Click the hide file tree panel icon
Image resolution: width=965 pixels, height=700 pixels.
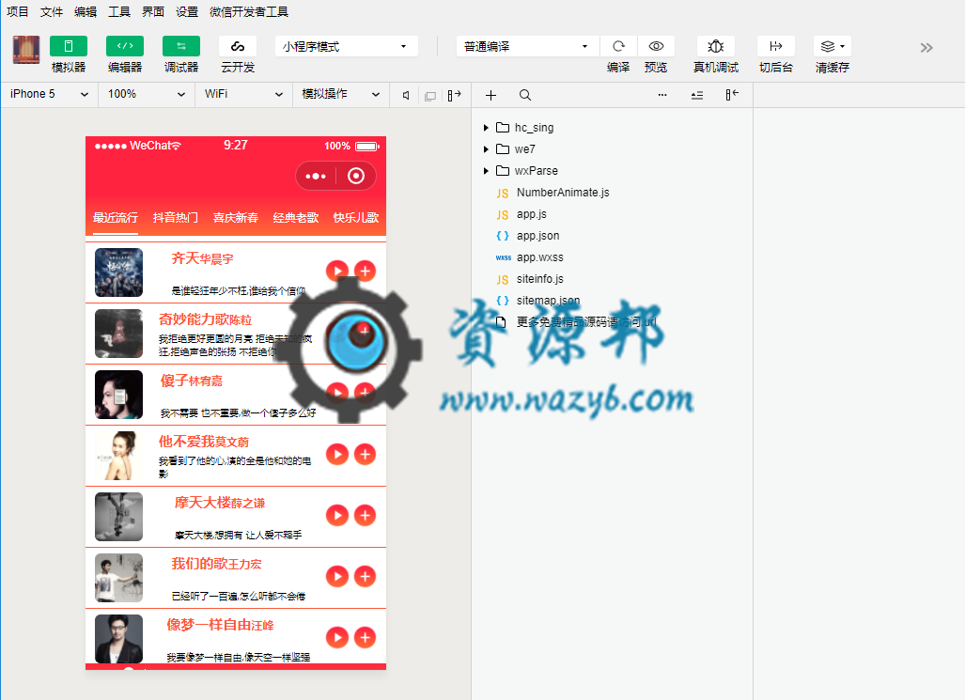(x=732, y=95)
